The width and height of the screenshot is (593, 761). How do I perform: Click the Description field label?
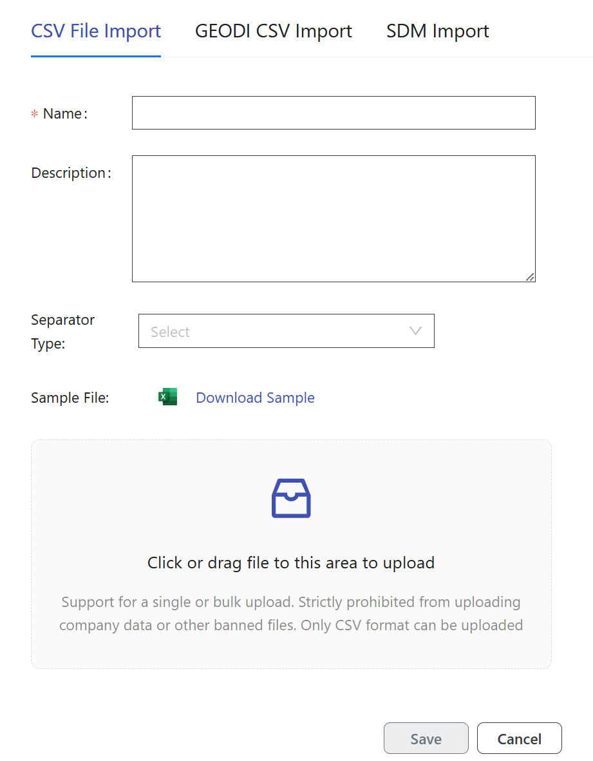[x=70, y=173]
